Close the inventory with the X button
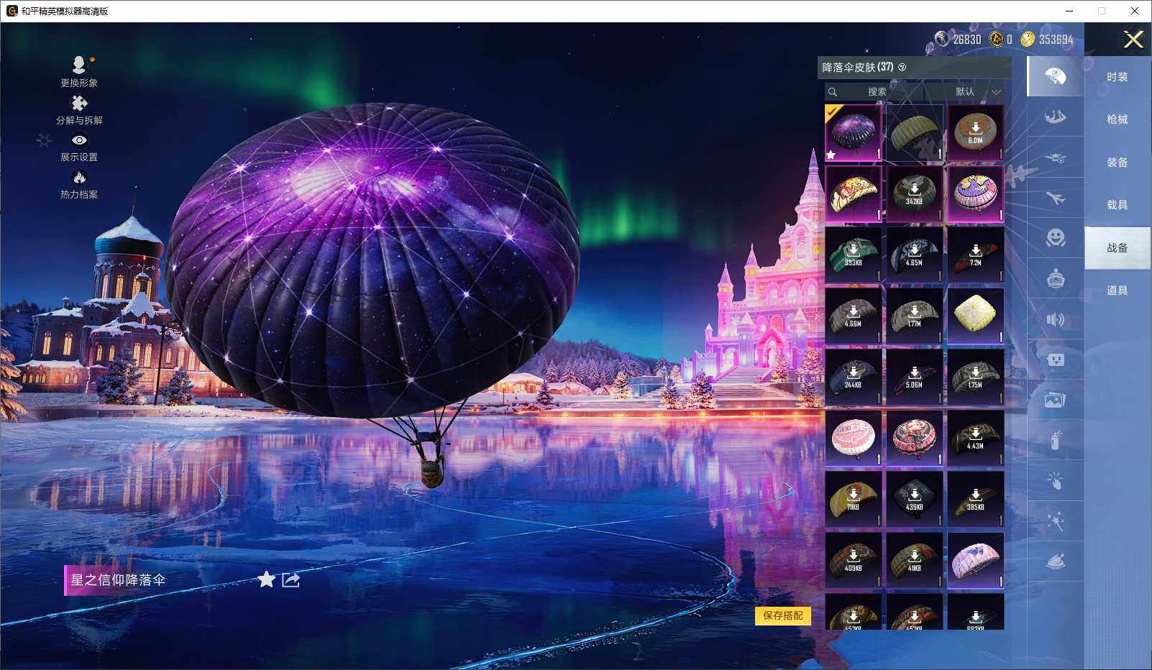 [x=1133, y=40]
